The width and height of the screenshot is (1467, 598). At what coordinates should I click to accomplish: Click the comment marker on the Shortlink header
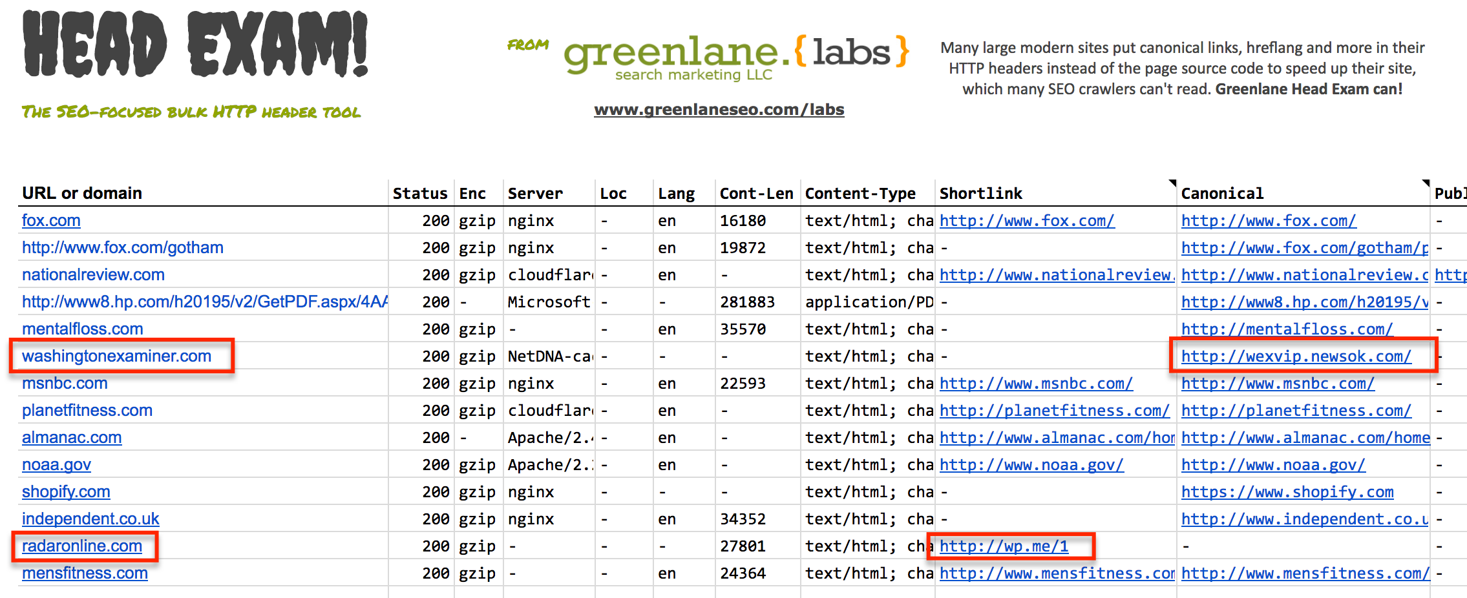click(x=1172, y=183)
